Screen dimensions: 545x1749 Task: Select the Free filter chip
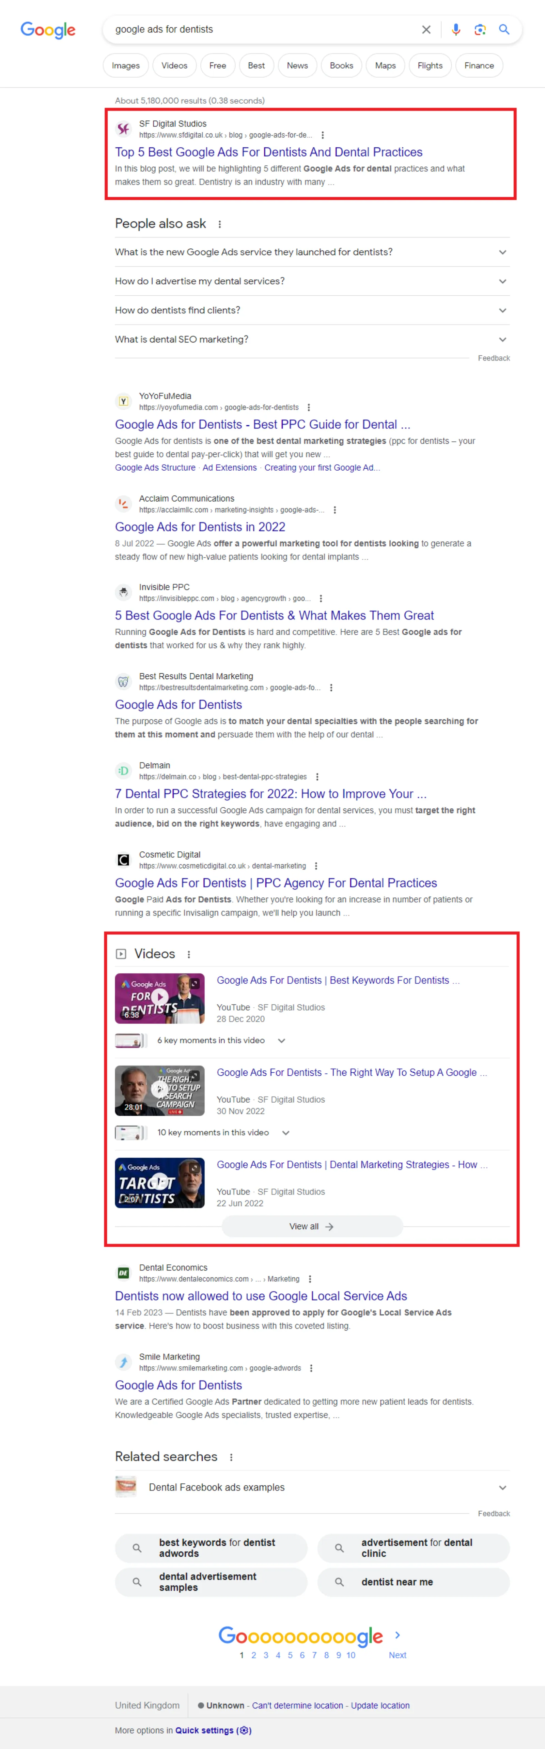(218, 66)
